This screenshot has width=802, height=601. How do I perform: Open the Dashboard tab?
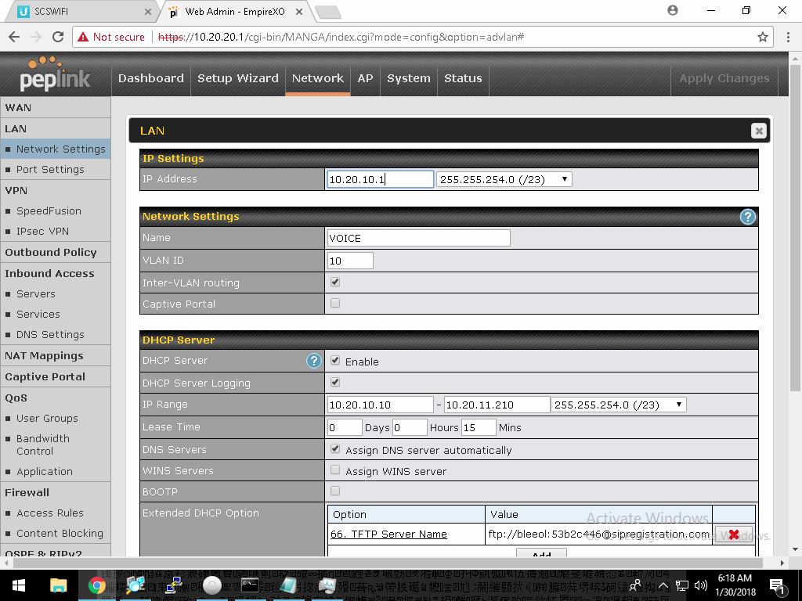(x=150, y=78)
